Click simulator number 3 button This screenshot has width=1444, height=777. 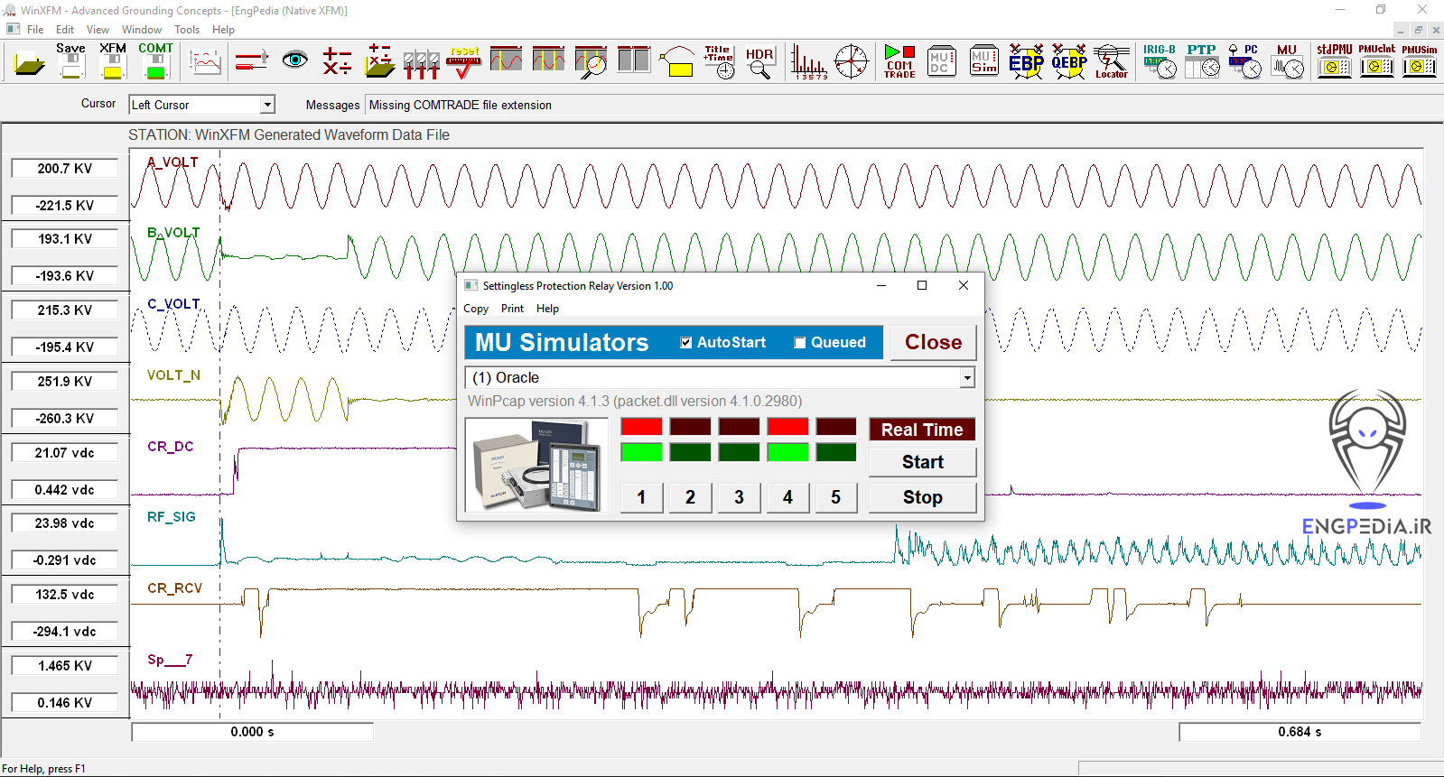pos(739,497)
